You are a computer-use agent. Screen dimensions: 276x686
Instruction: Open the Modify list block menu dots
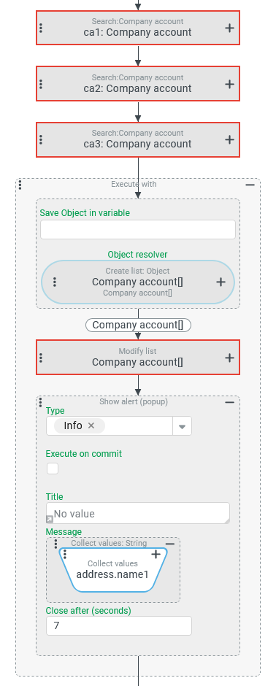41,358
